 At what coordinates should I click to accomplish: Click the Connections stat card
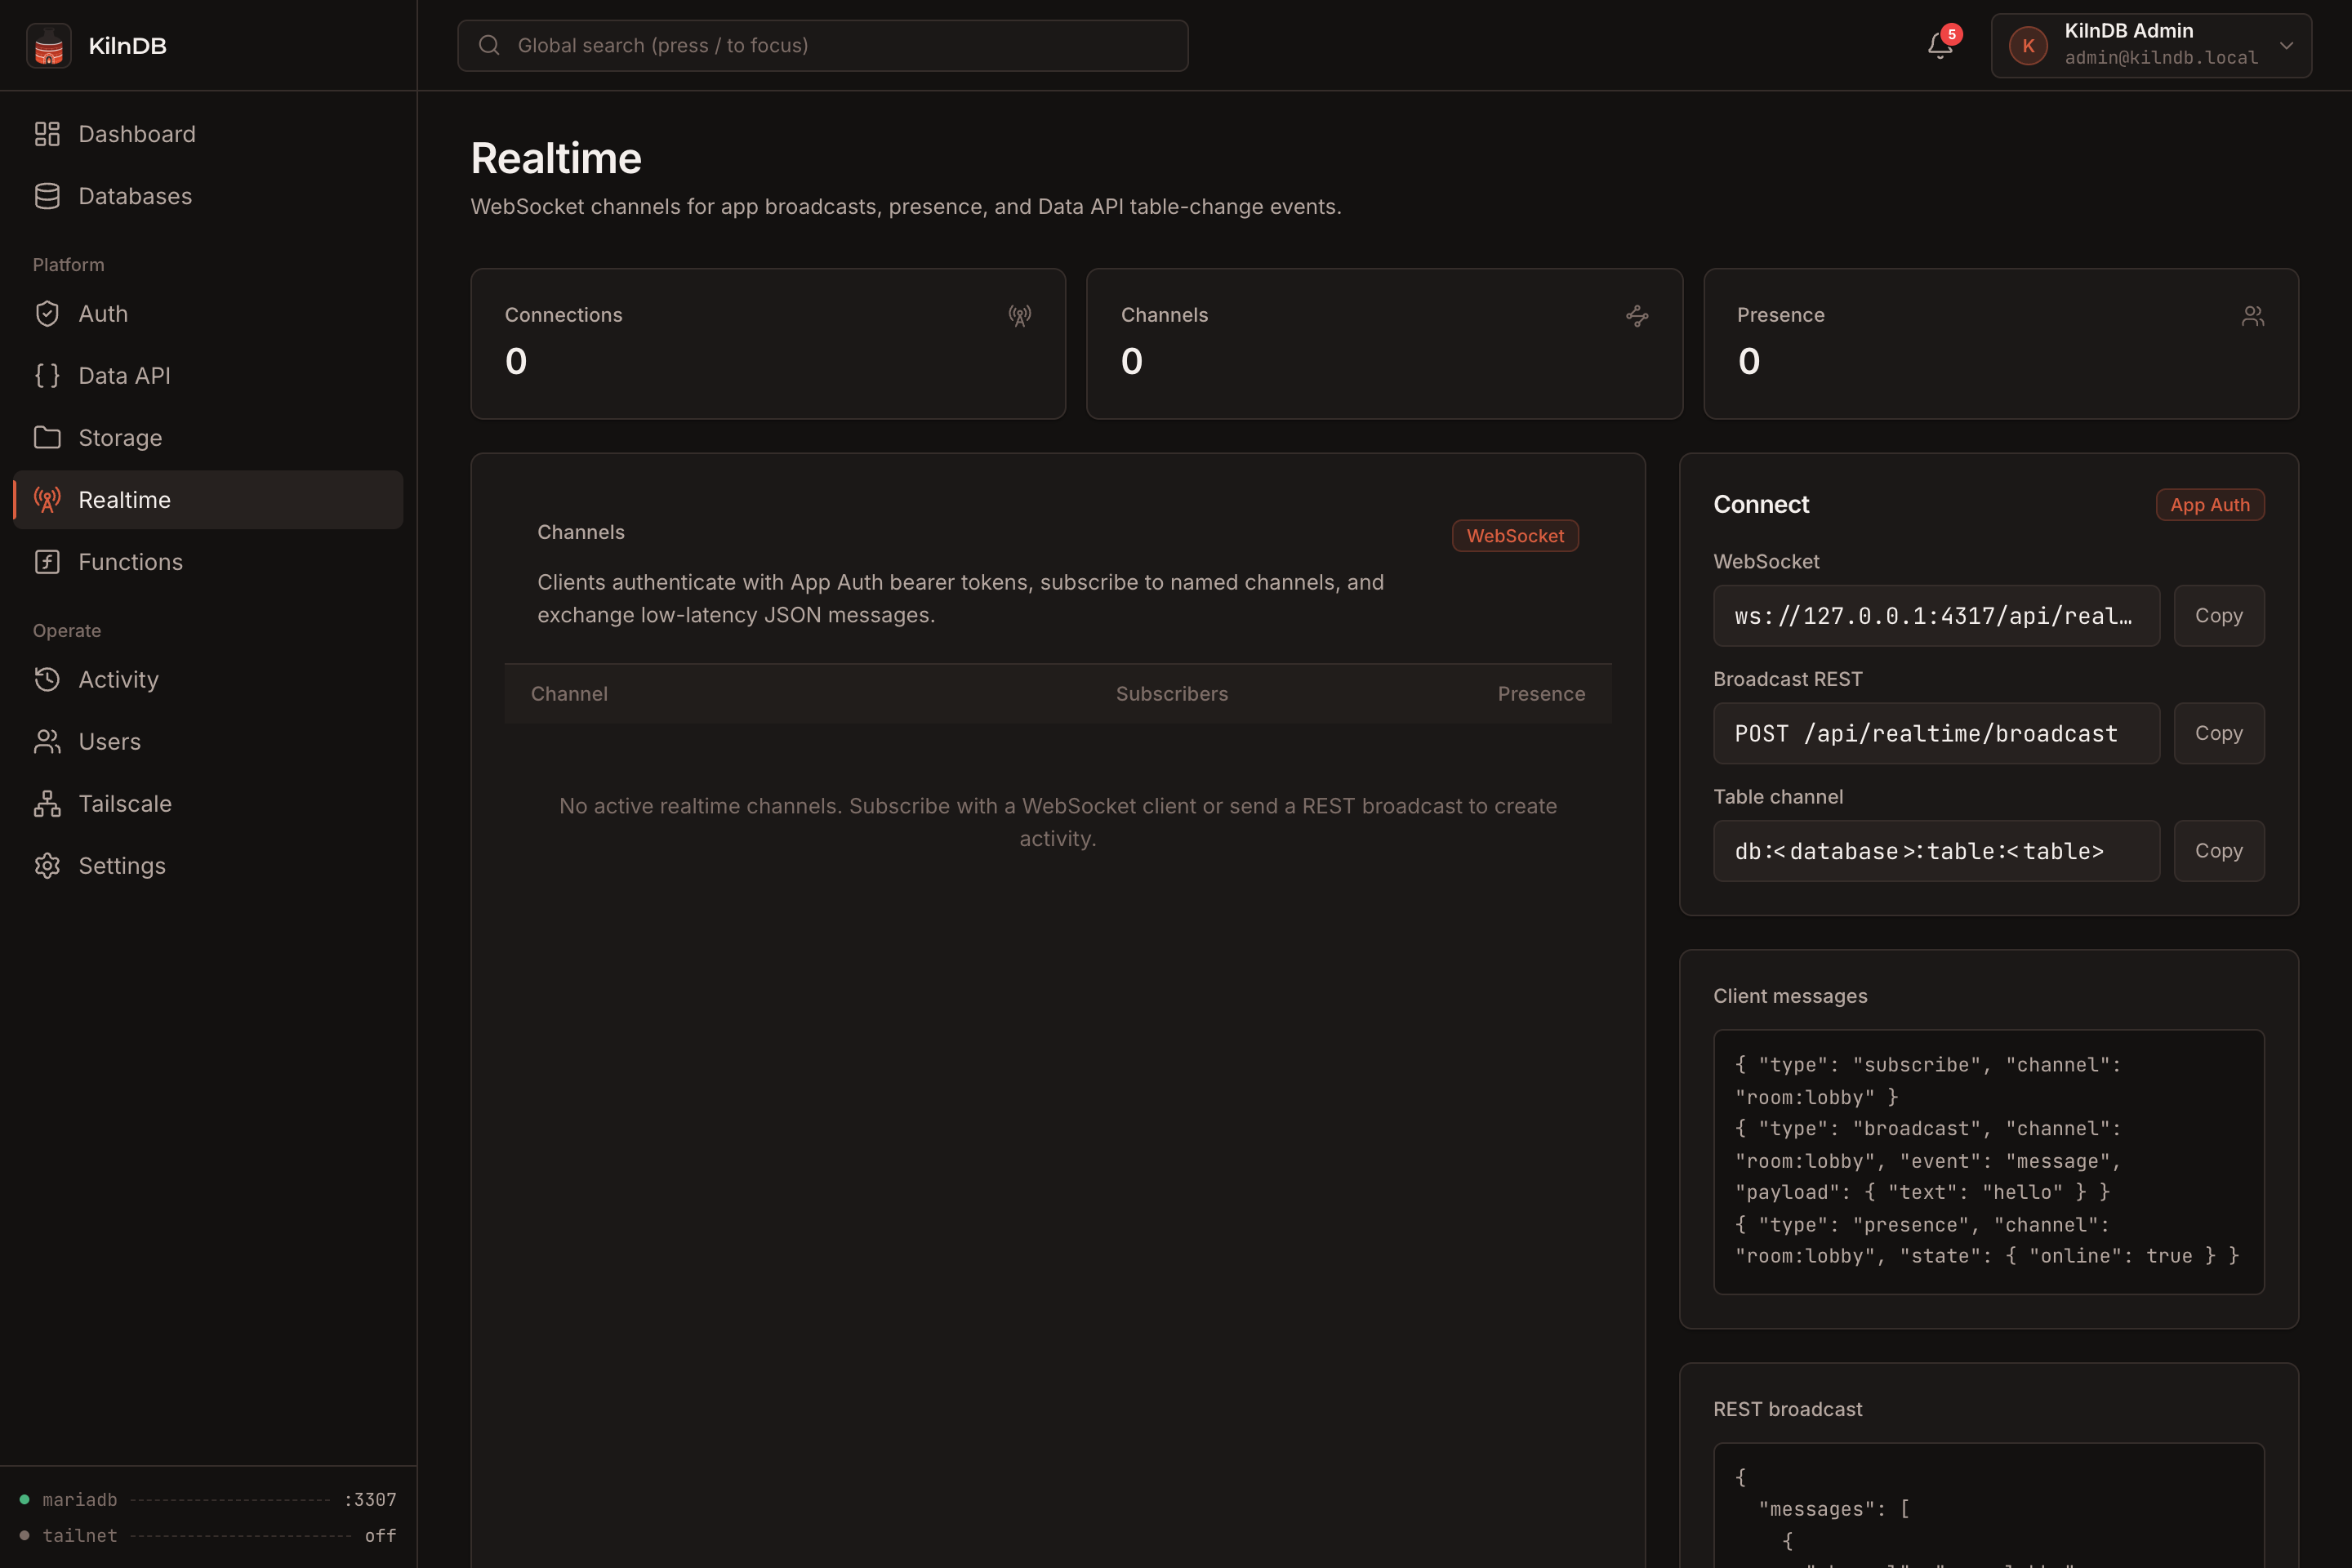(x=768, y=344)
